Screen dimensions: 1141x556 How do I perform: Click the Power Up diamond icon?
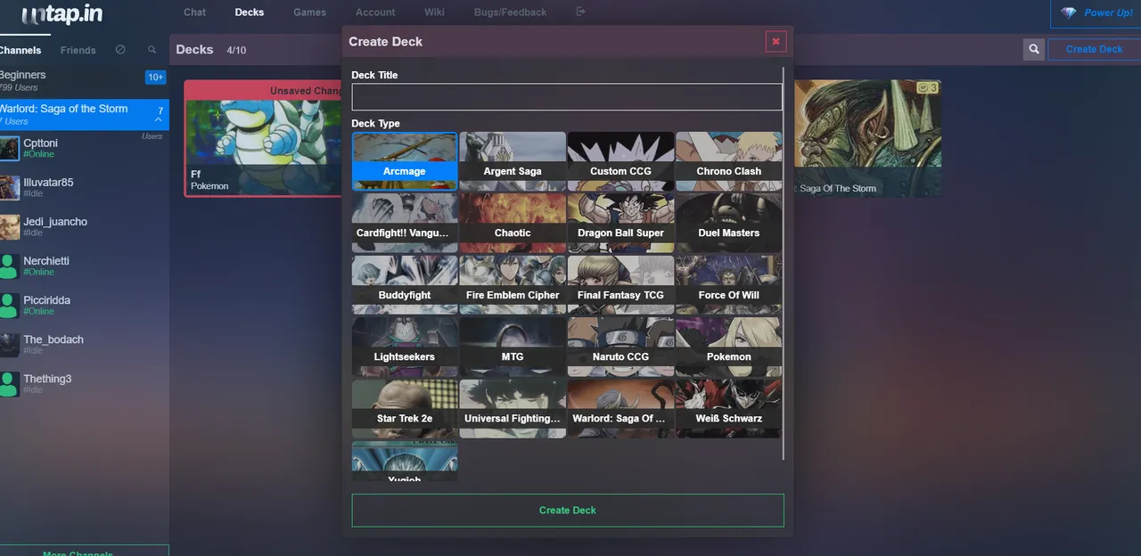(x=1069, y=12)
